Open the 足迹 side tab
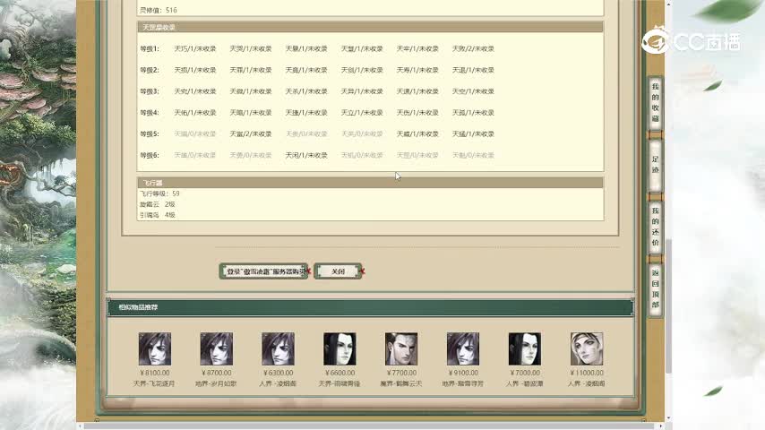The height and width of the screenshot is (430, 765). (x=656, y=164)
